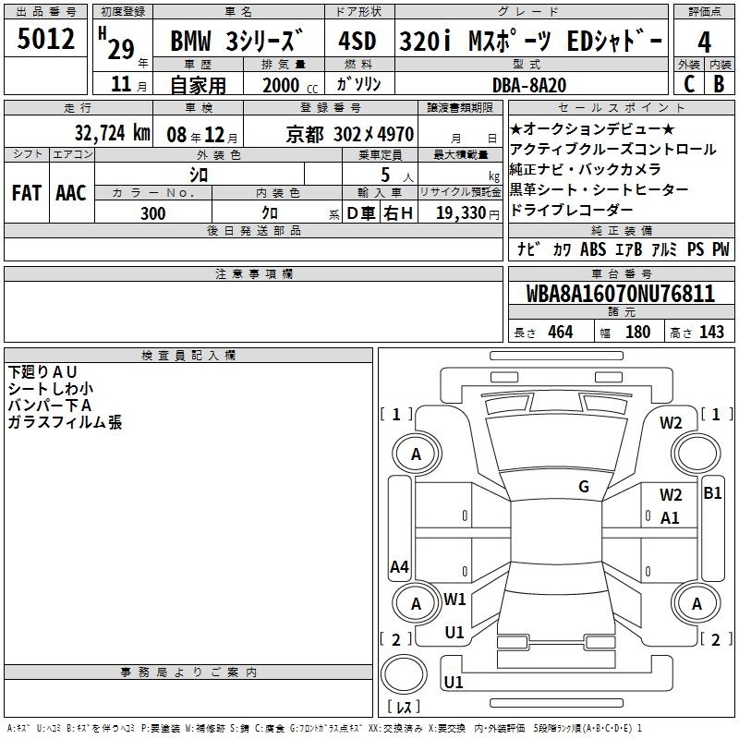This screenshot has width=739, height=739.
Task: Click the U1 mark on the rear bumper
Action: pyautogui.click(x=454, y=683)
